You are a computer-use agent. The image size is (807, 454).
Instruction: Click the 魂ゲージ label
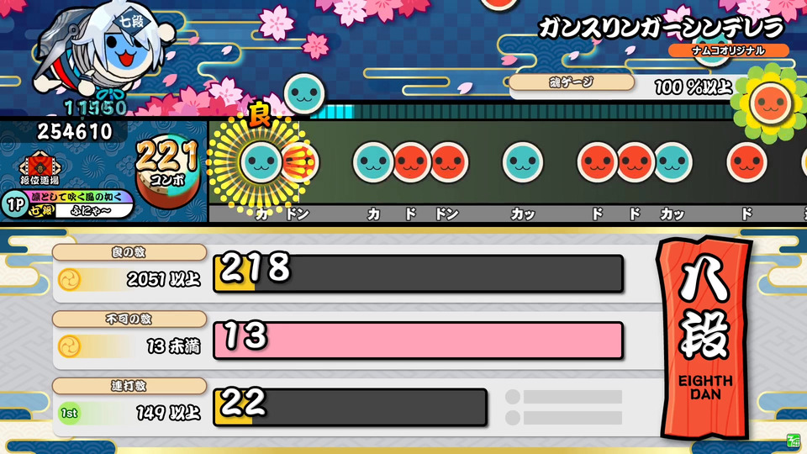(x=572, y=82)
